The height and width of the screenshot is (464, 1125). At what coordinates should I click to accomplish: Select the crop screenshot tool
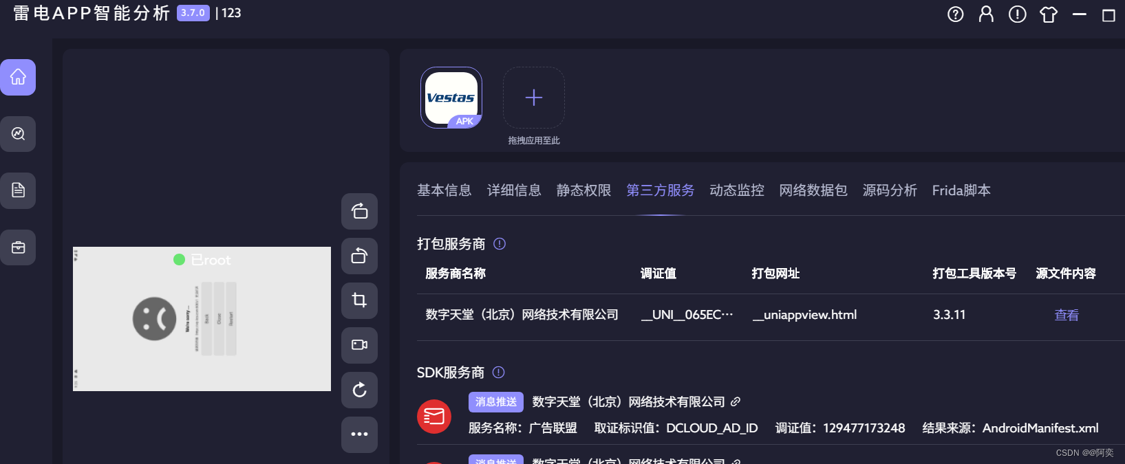(359, 300)
